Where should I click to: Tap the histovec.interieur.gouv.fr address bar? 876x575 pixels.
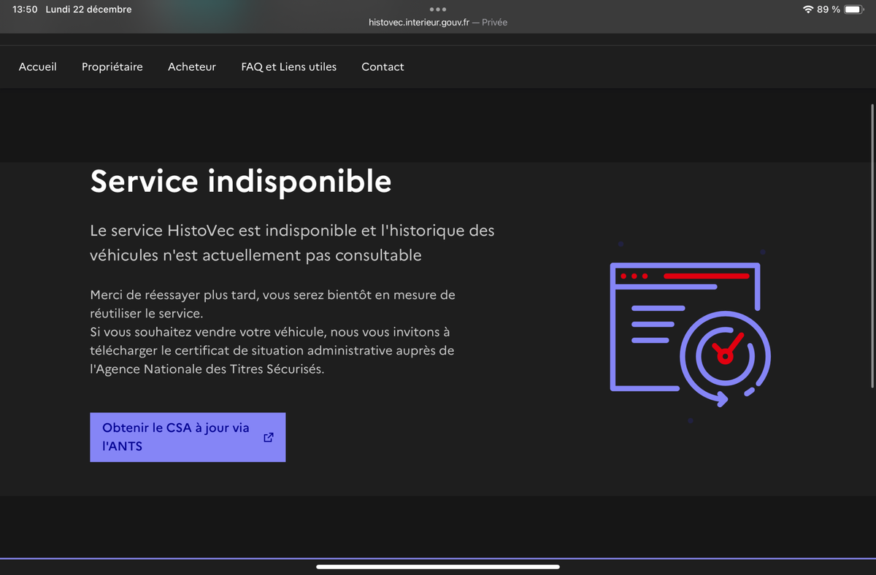(438, 23)
